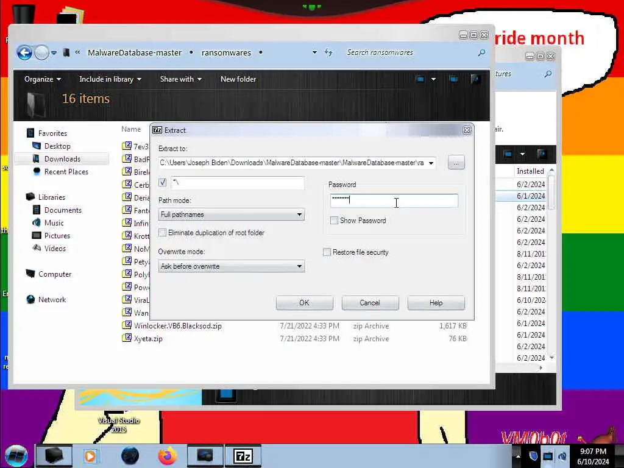Open the Include in library menu
The width and height of the screenshot is (624, 468).
pyautogui.click(x=110, y=79)
